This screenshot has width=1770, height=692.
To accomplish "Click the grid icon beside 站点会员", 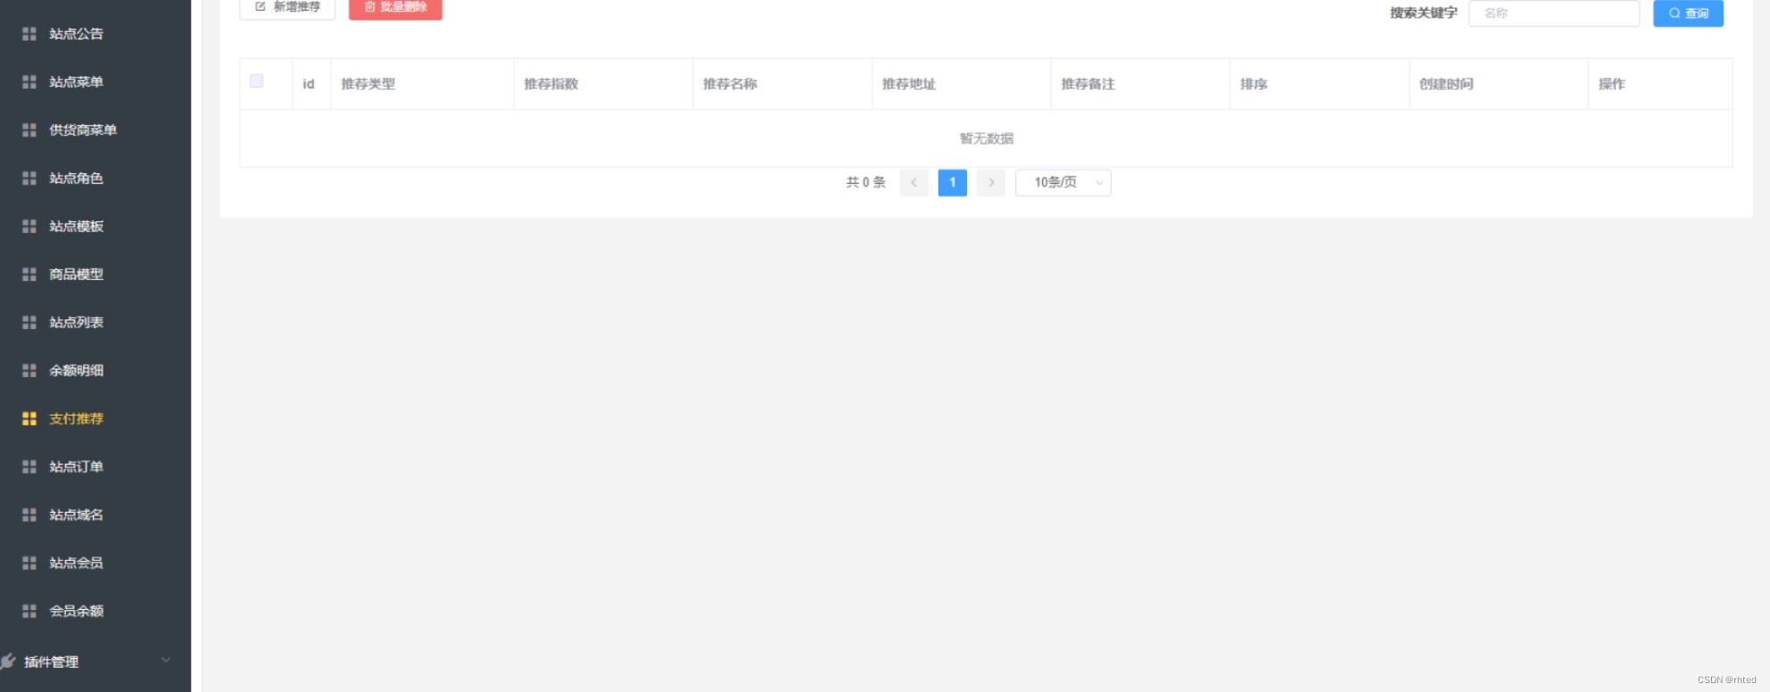I will coord(29,564).
